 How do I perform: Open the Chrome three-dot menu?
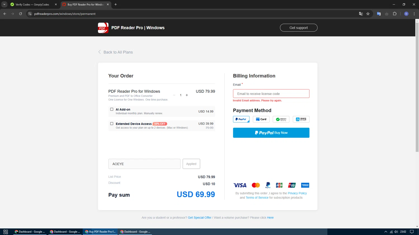coord(414,14)
